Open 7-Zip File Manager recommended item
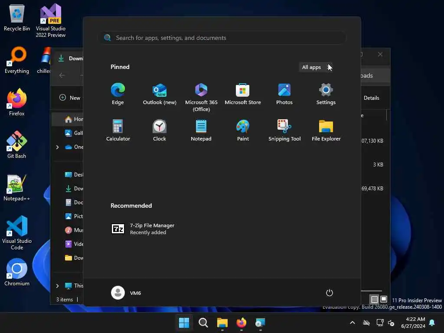444x333 pixels. click(143, 229)
